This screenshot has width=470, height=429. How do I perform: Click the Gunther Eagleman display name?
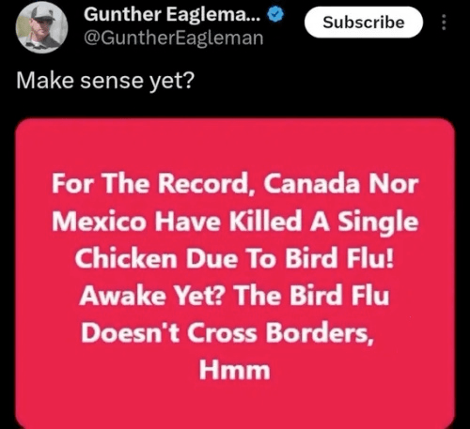pos(172,14)
